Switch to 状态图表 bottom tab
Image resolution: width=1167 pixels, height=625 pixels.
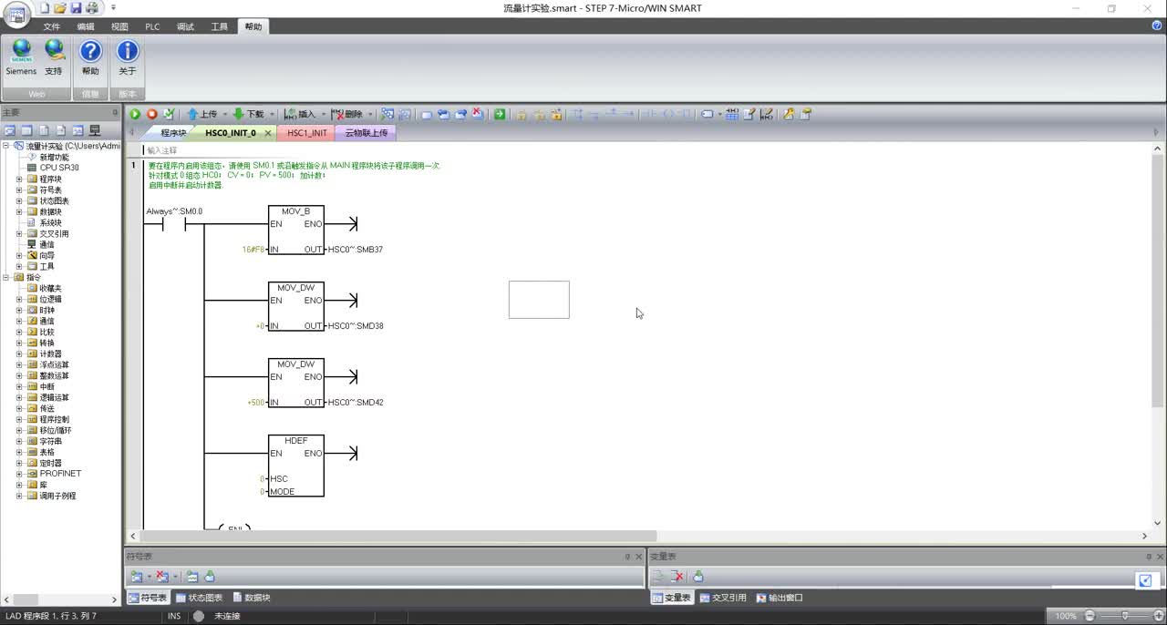(x=199, y=598)
